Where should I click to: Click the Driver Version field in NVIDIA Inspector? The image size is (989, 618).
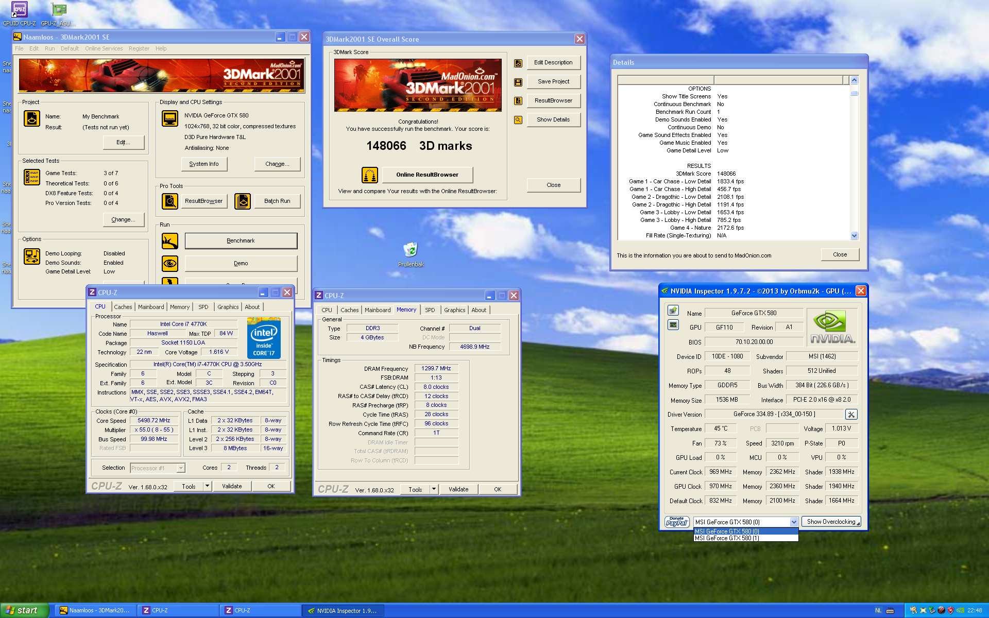point(774,414)
